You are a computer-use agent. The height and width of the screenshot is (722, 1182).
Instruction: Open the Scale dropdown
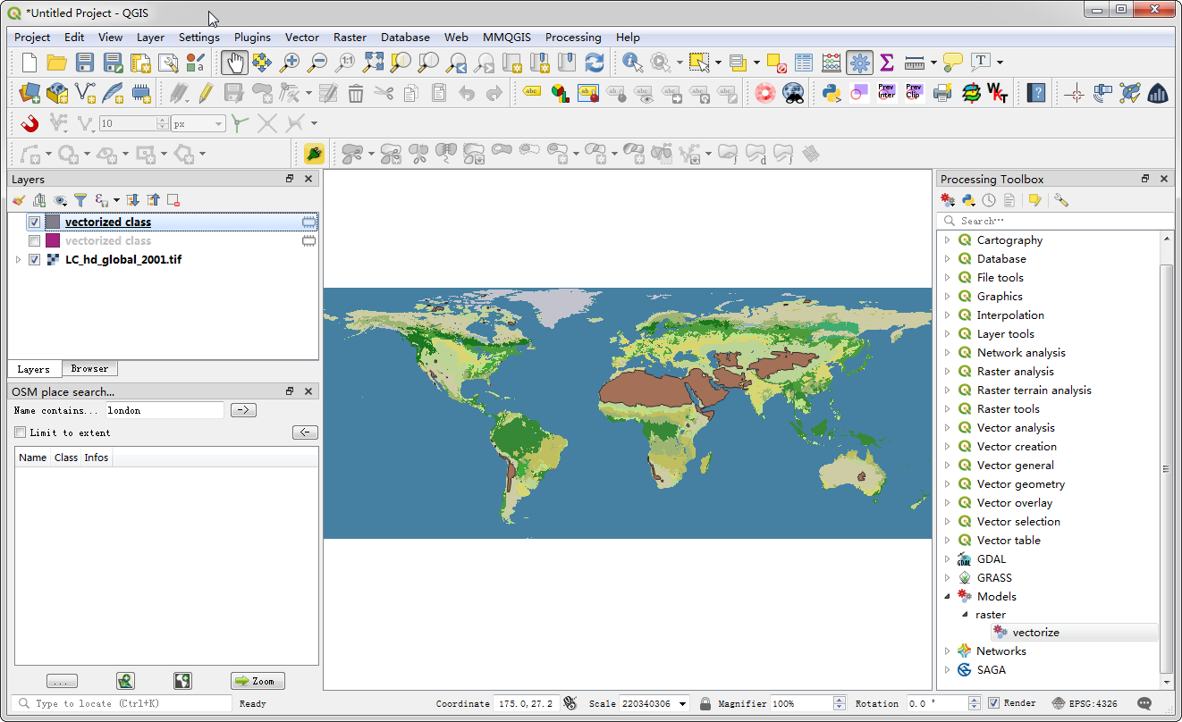[x=683, y=704]
